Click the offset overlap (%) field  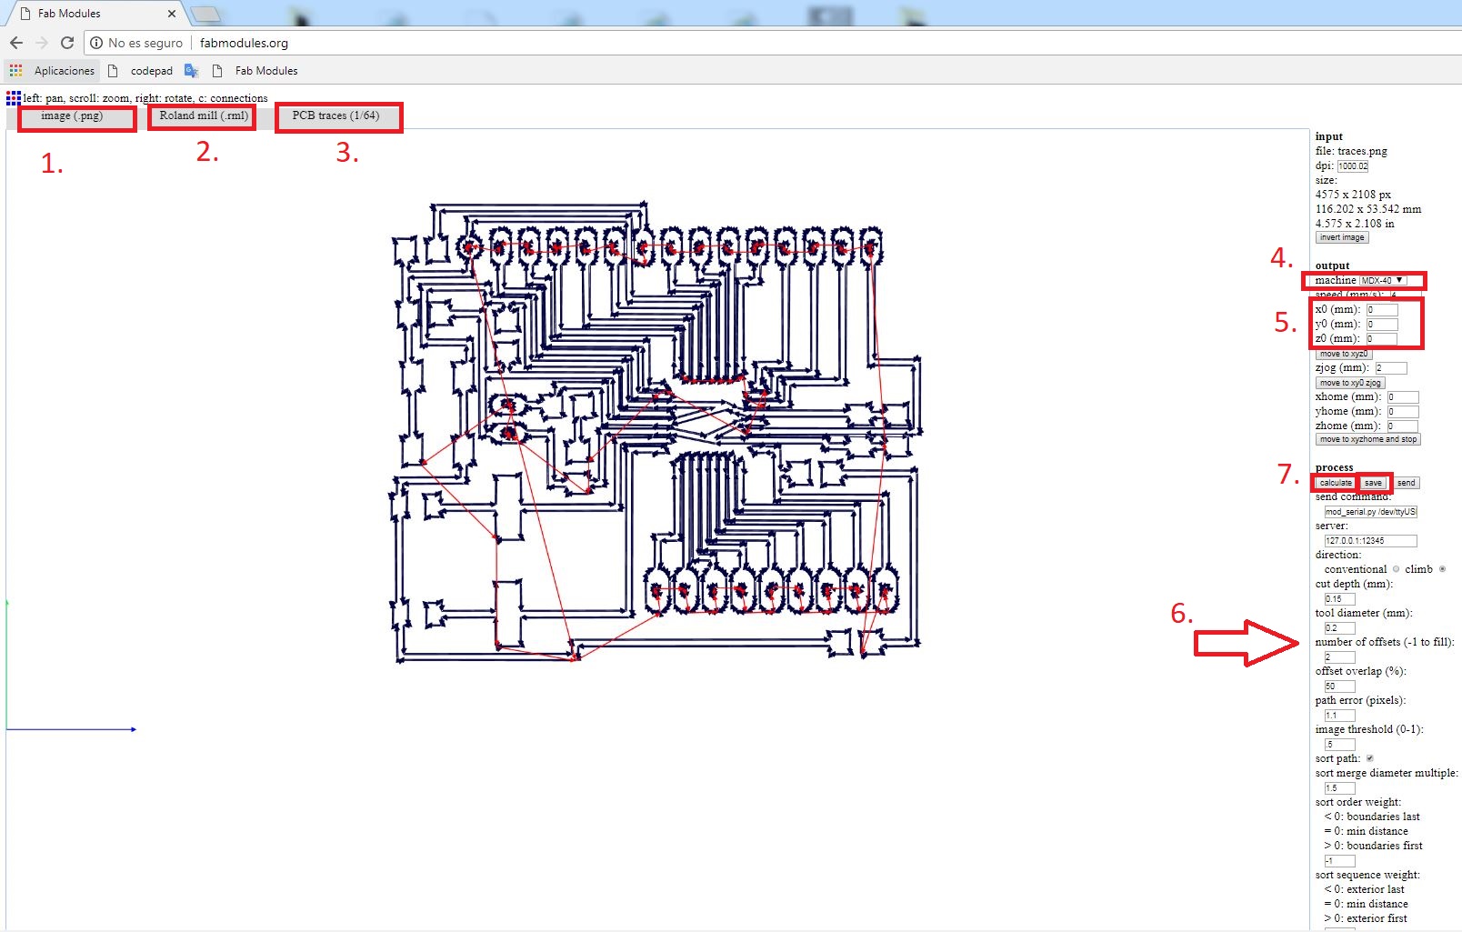1340,686
